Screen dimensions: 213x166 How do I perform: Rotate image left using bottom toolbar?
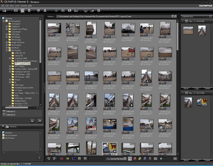(x=49, y=159)
